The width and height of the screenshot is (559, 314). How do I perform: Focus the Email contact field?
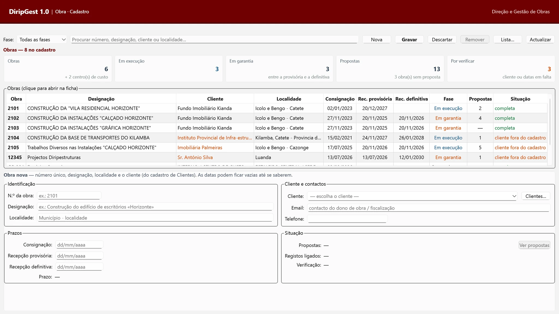click(x=429, y=208)
